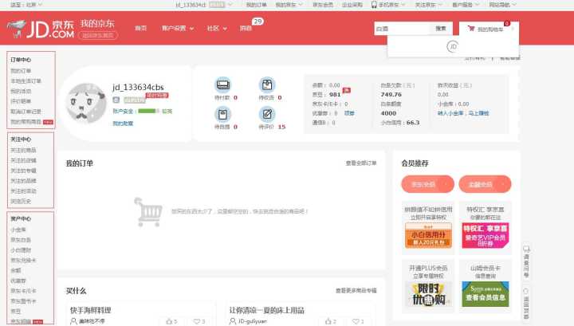Click into the search input field
The image size is (574, 326).
pos(402,29)
